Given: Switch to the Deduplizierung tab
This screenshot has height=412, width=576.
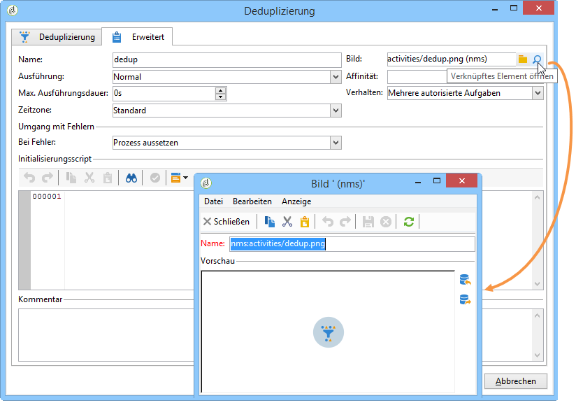Looking at the screenshot, I should point(57,37).
